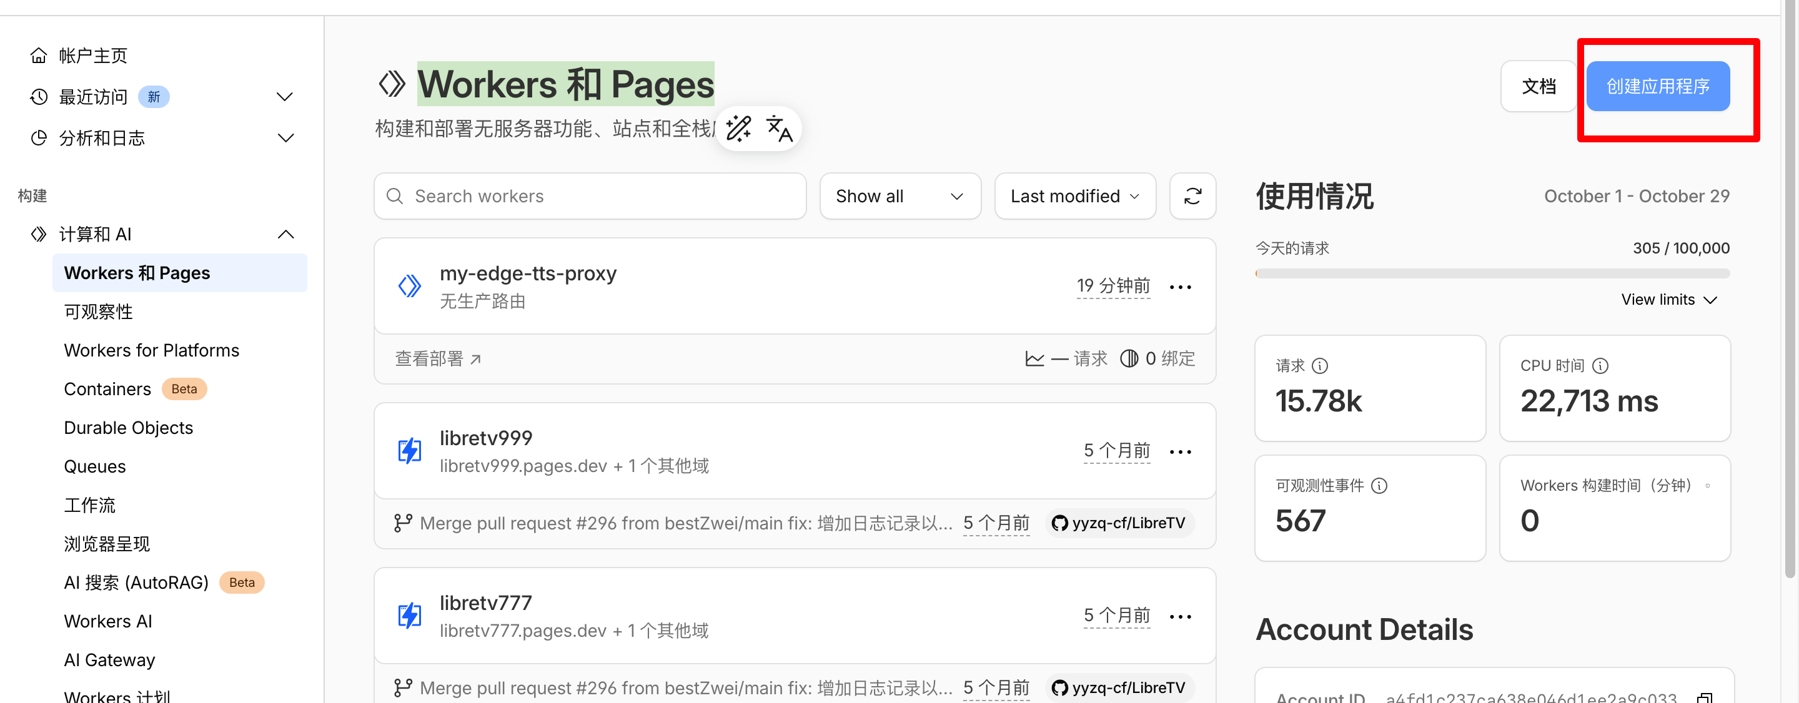Open three-dot menu for my-edge-tts-proxy
The width and height of the screenshot is (1799, 703).
point(1180,287)
